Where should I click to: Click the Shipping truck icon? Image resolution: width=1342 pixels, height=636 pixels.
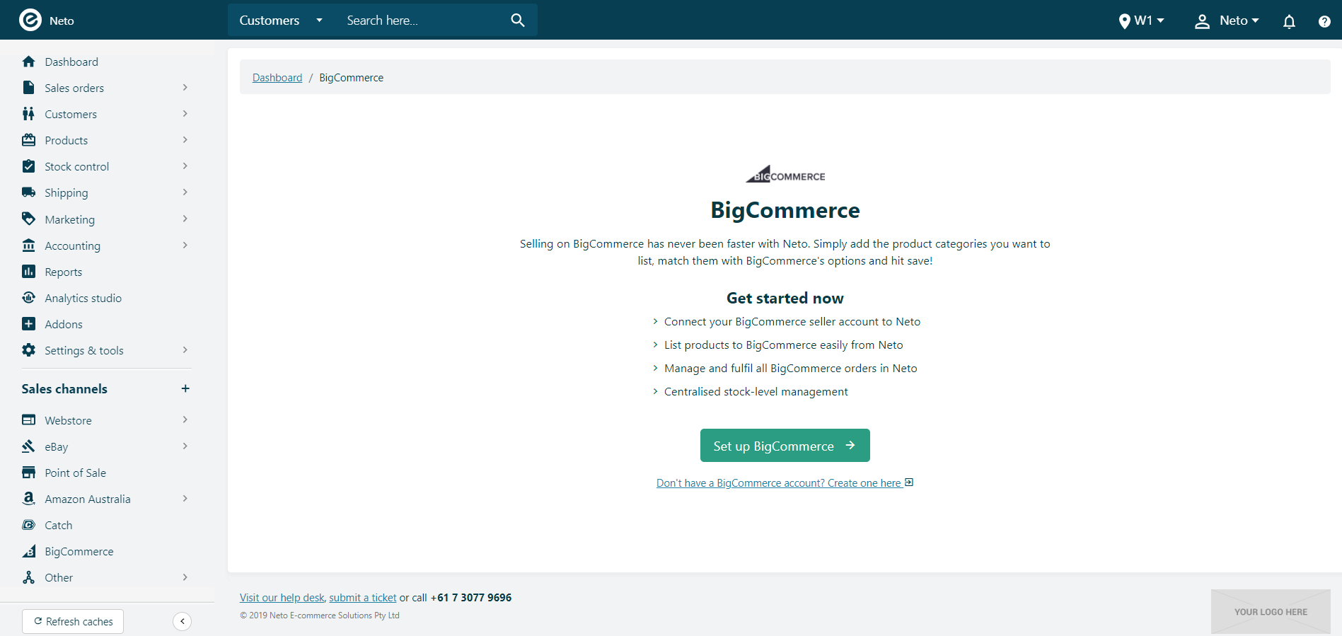click(28, 192)
